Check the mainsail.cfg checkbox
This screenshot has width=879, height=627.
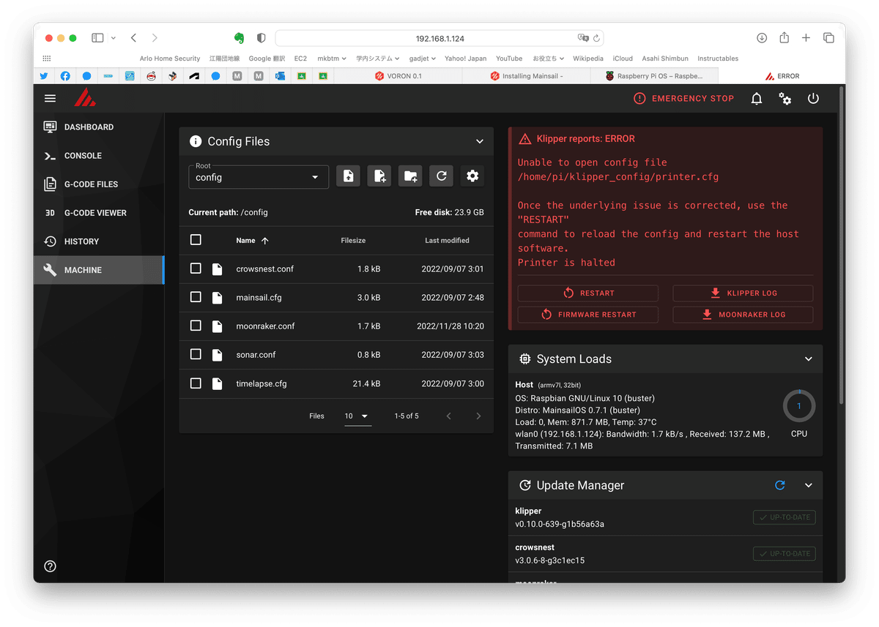pos(196,297)
